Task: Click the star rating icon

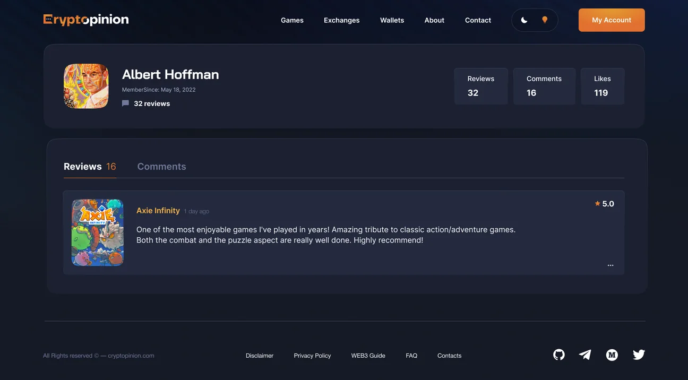Action: tap(597, 203)
